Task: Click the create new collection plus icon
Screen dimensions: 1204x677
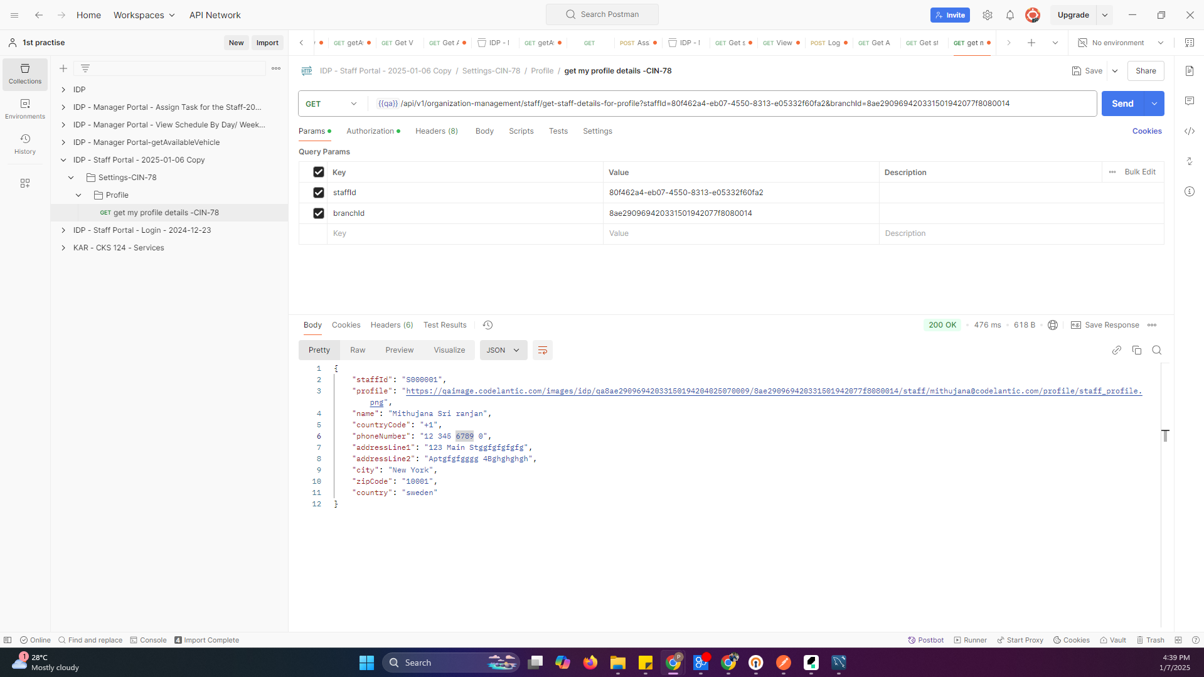Action: click(x=63, y=68)
